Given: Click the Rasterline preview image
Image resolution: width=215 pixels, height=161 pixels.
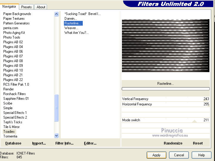Looking at the screenshot, I should 166,46.
